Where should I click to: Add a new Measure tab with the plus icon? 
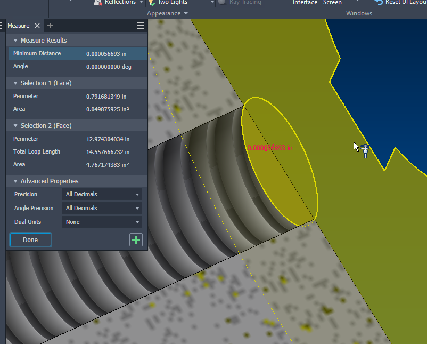(x=50, y=25)
